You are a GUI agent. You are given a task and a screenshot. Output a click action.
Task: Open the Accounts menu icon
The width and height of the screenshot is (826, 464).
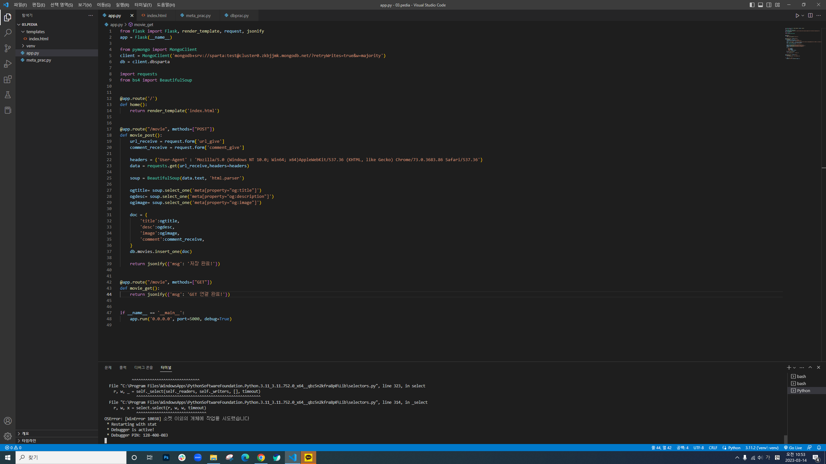(8, 421)
